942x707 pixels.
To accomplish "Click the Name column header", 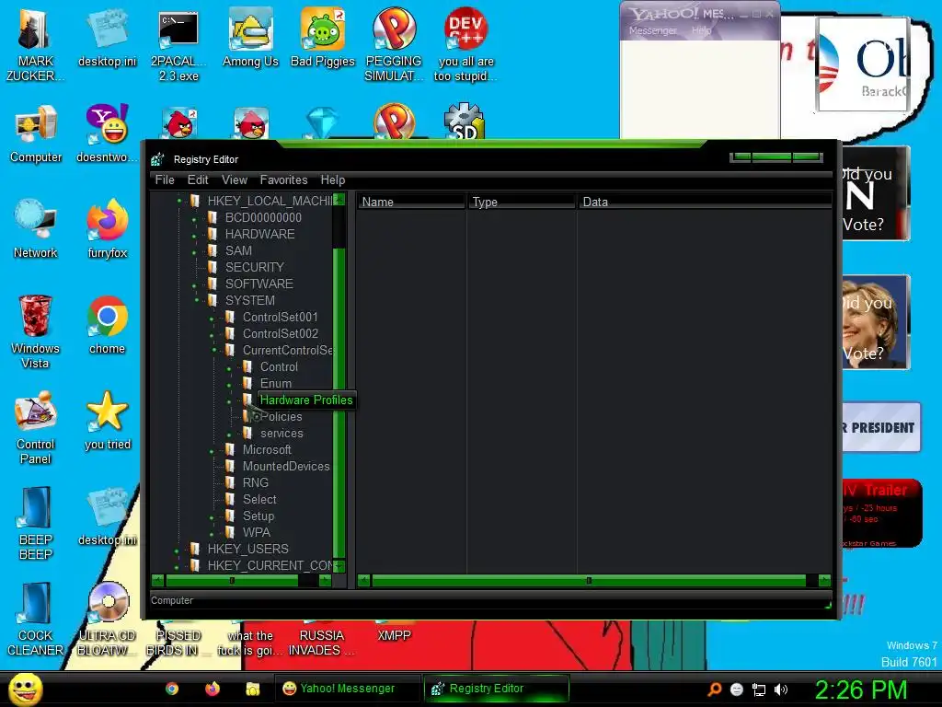I will click(411, 202).
